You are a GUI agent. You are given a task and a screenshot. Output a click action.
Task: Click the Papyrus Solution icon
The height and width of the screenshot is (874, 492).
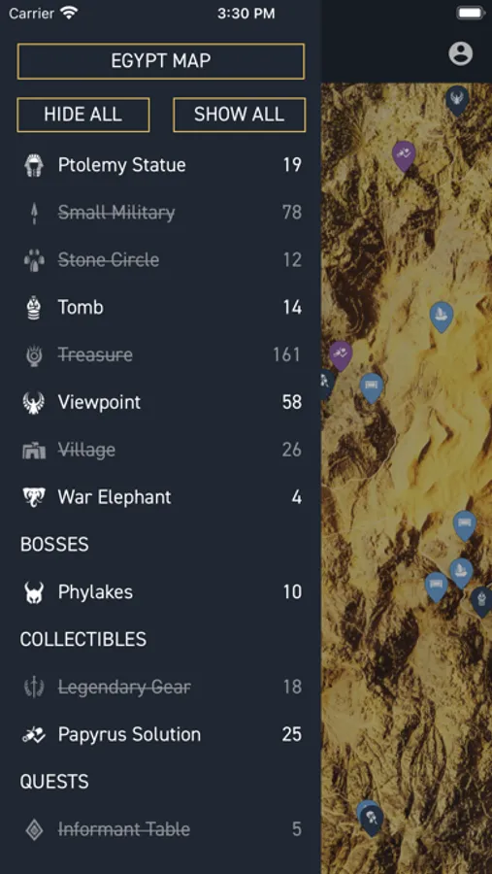point(34,735)
